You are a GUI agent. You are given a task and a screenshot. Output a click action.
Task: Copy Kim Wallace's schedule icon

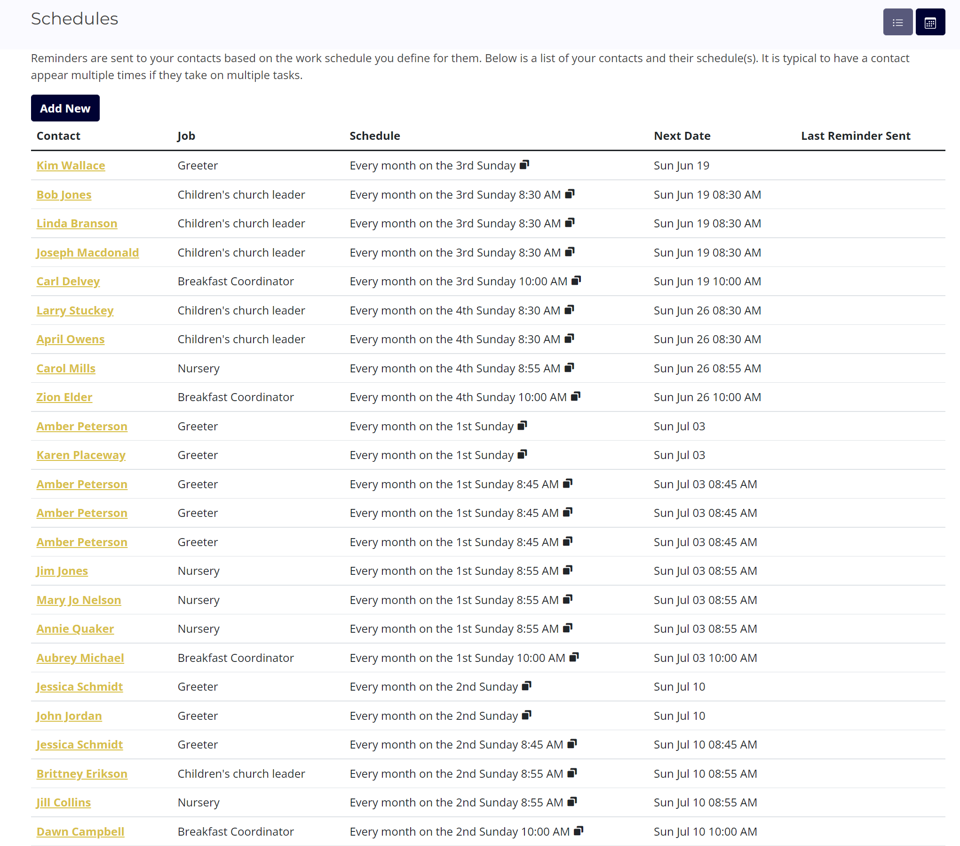click(x=524, y=165)
